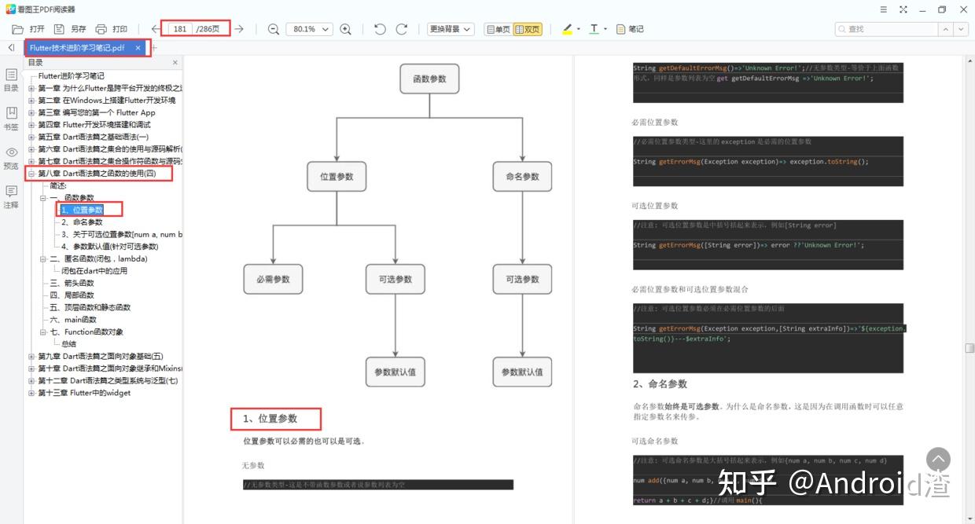
Task: Select the yellow highlighter tool
Action: pos(568,29)
